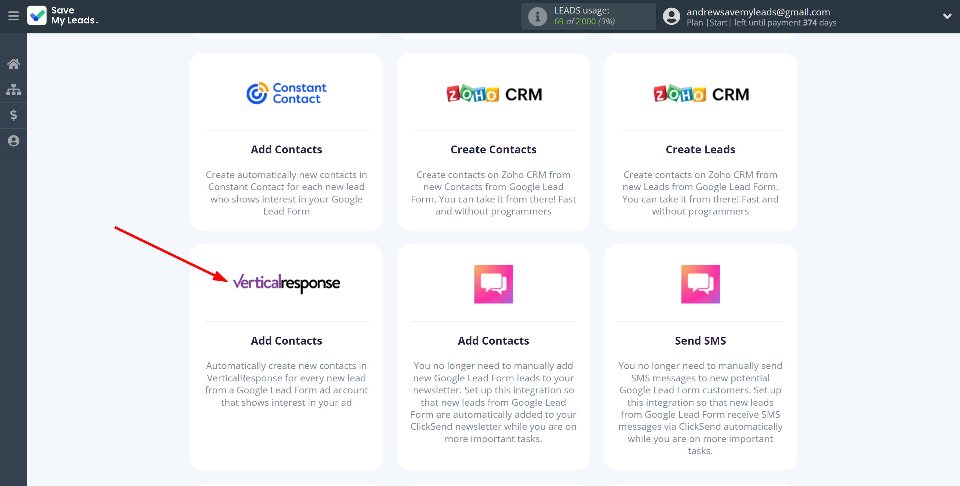Click the VerticalResponse logo

click(286, 283)
